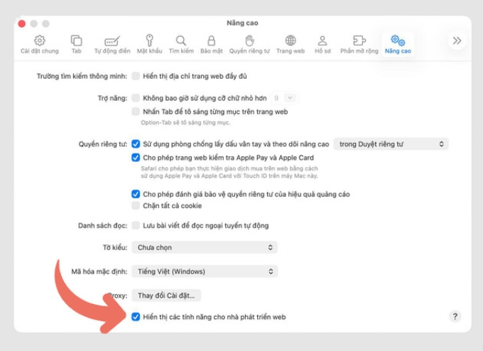Close the Nâng cao window with the red button
Image resolution: width=483 pixels, height=351 pixels.
pyautogui.click(x=22, y=23)
